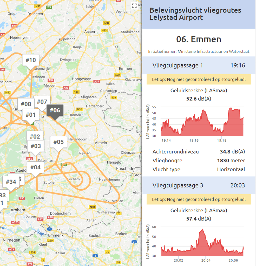The height and width of the screenshot is (266, 256).
Task: Select map marker #03
Action: point(36,146)
